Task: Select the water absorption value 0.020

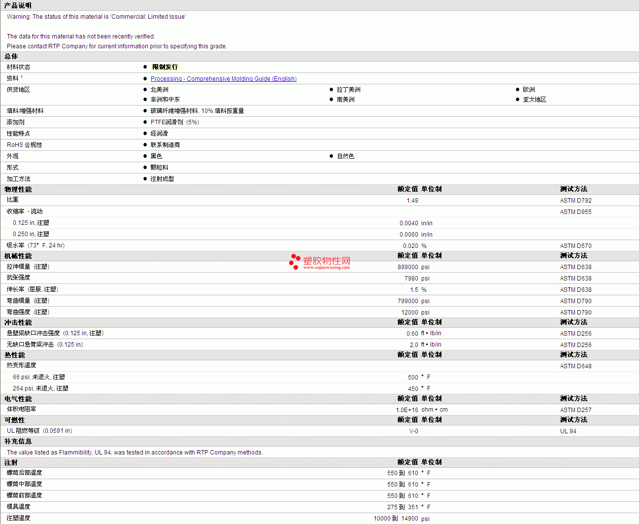Action: pos(410,246)
